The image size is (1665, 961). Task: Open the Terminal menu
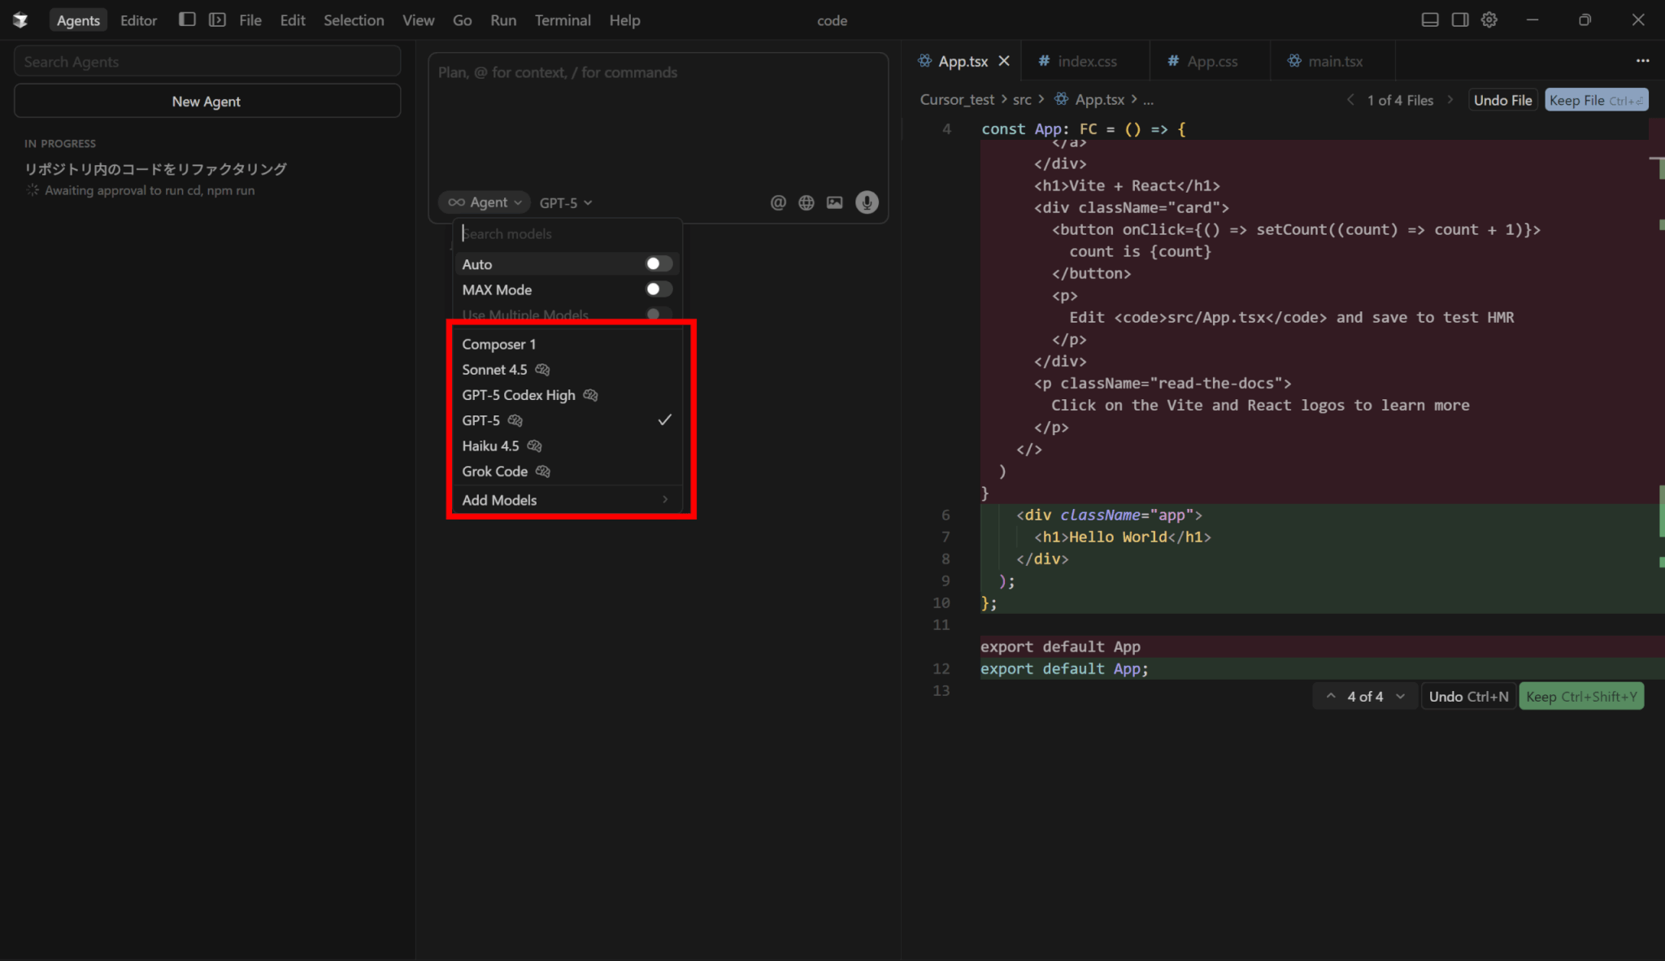tap(562, 20)
